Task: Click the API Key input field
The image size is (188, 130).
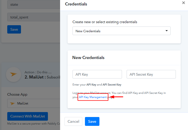Action: coord(97,74)
